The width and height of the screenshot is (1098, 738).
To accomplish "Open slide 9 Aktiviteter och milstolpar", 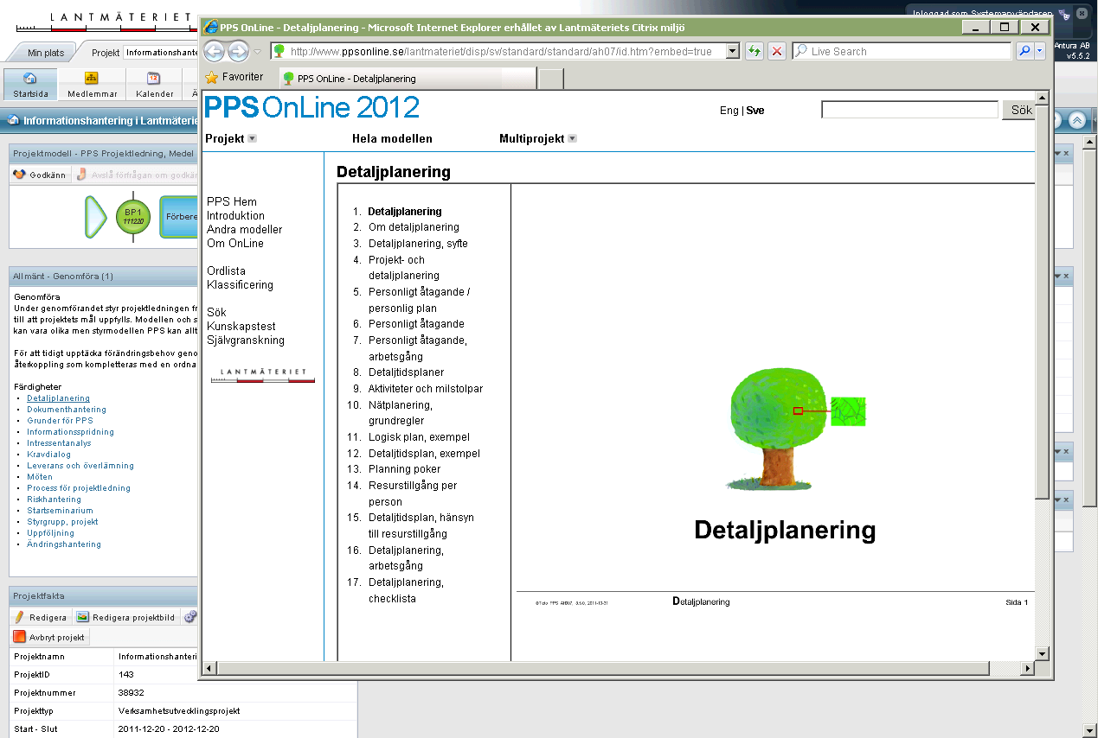I will click(x=426, y=389).
